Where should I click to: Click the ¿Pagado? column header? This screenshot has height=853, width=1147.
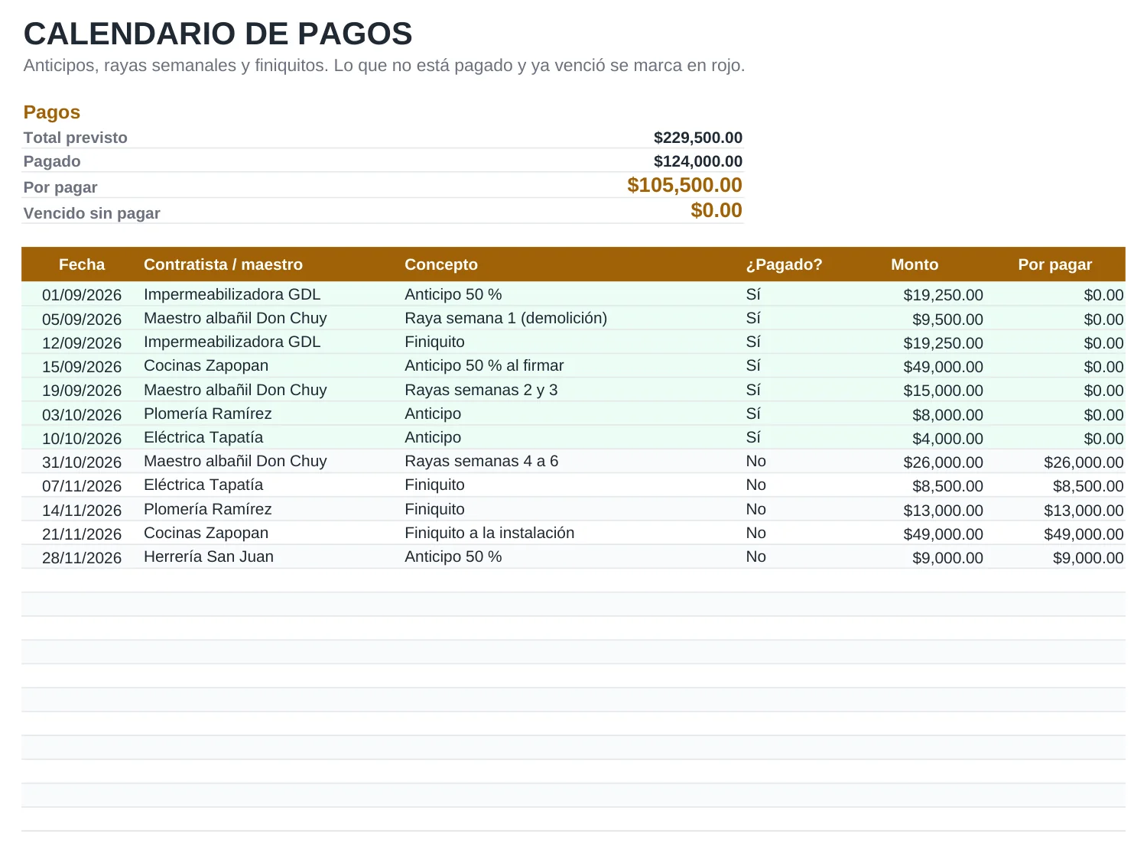(785, 264)
